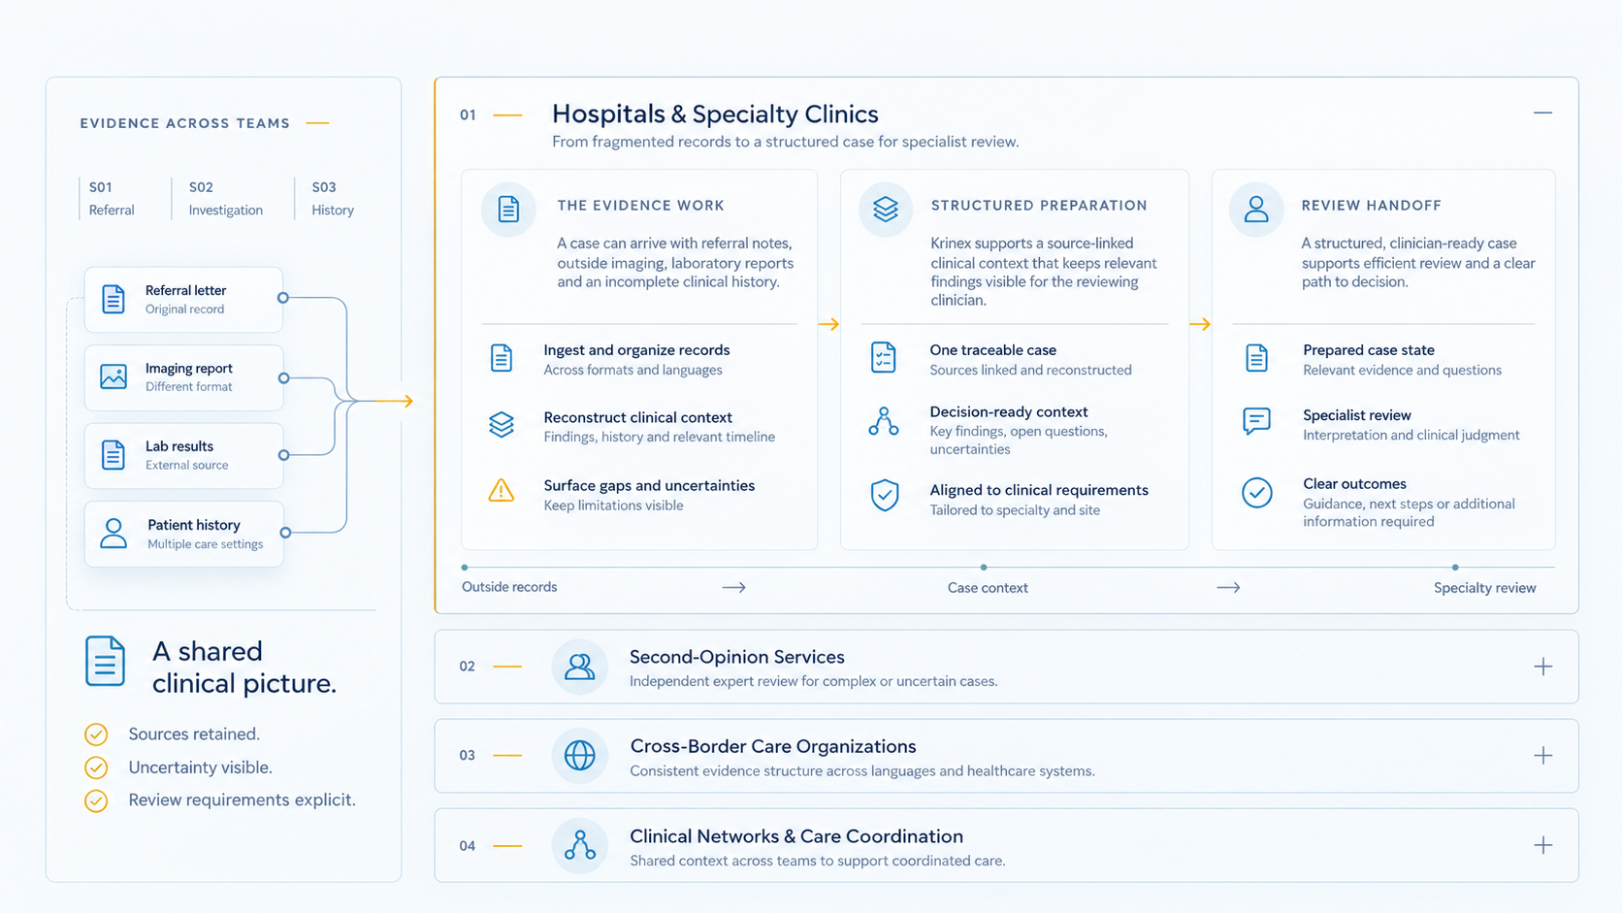
Task: Expand the Second-Opinion Services section
Action: pyautogui.click(x=1542, y=667)
